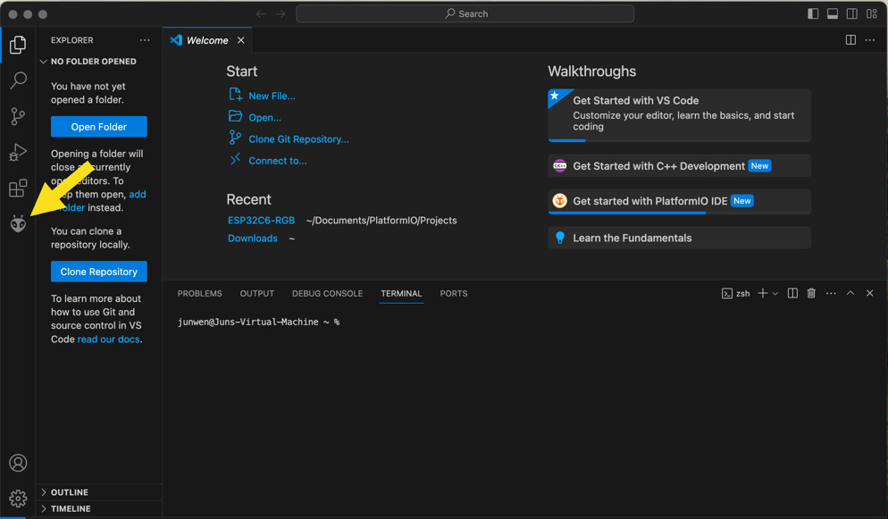Open the Customize Layout icon
The image size is (888, 519).
coord(872,13)
